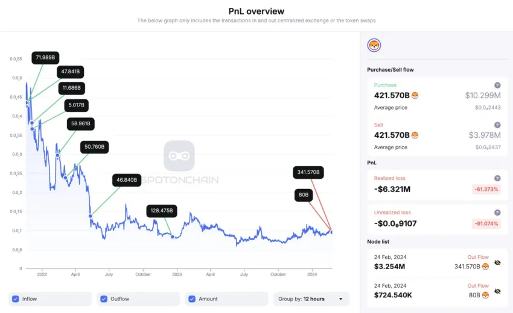The image size is (513, 313).
Task: Click the dropdown arrow next to 12 hours
Action: click(x=340, y=299)
